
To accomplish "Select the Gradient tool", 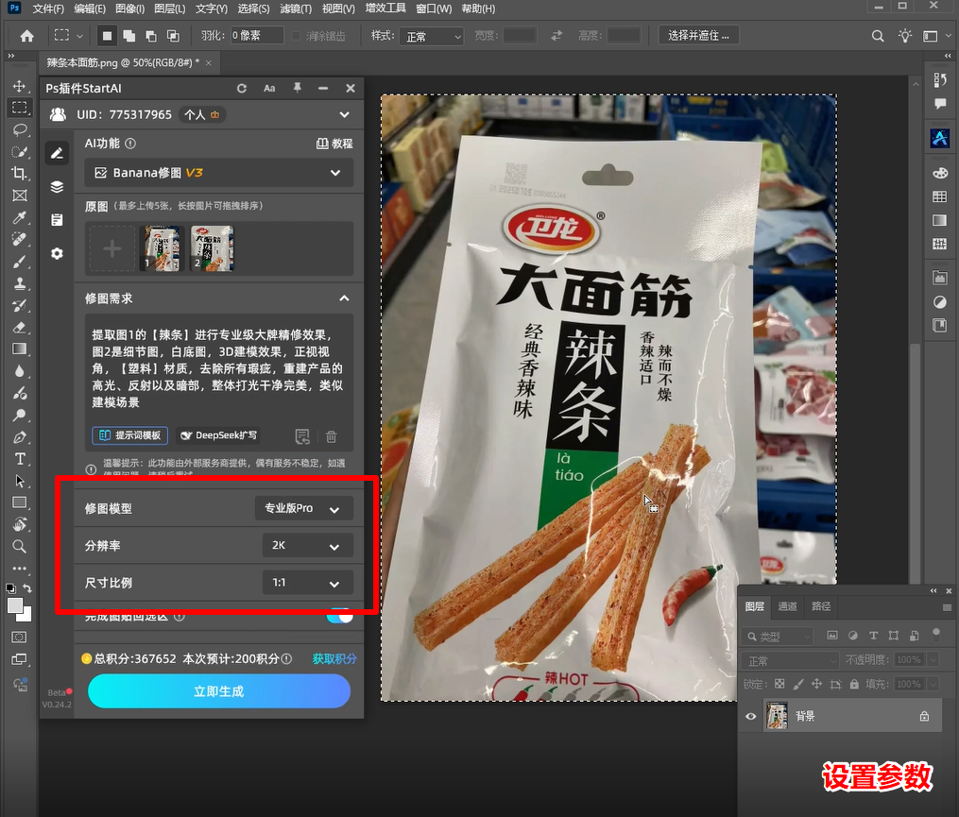I will click(x=20, y=349).
